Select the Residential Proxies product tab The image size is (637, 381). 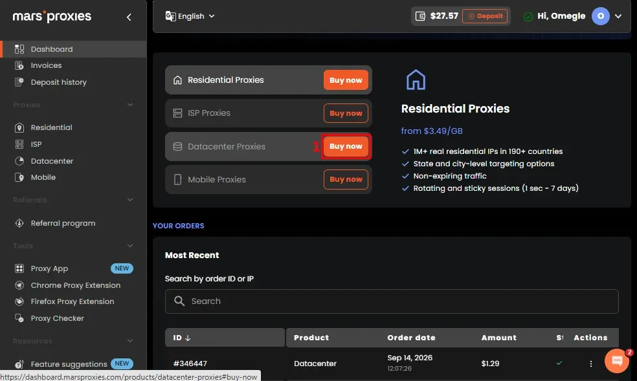(x=269, y=80)
